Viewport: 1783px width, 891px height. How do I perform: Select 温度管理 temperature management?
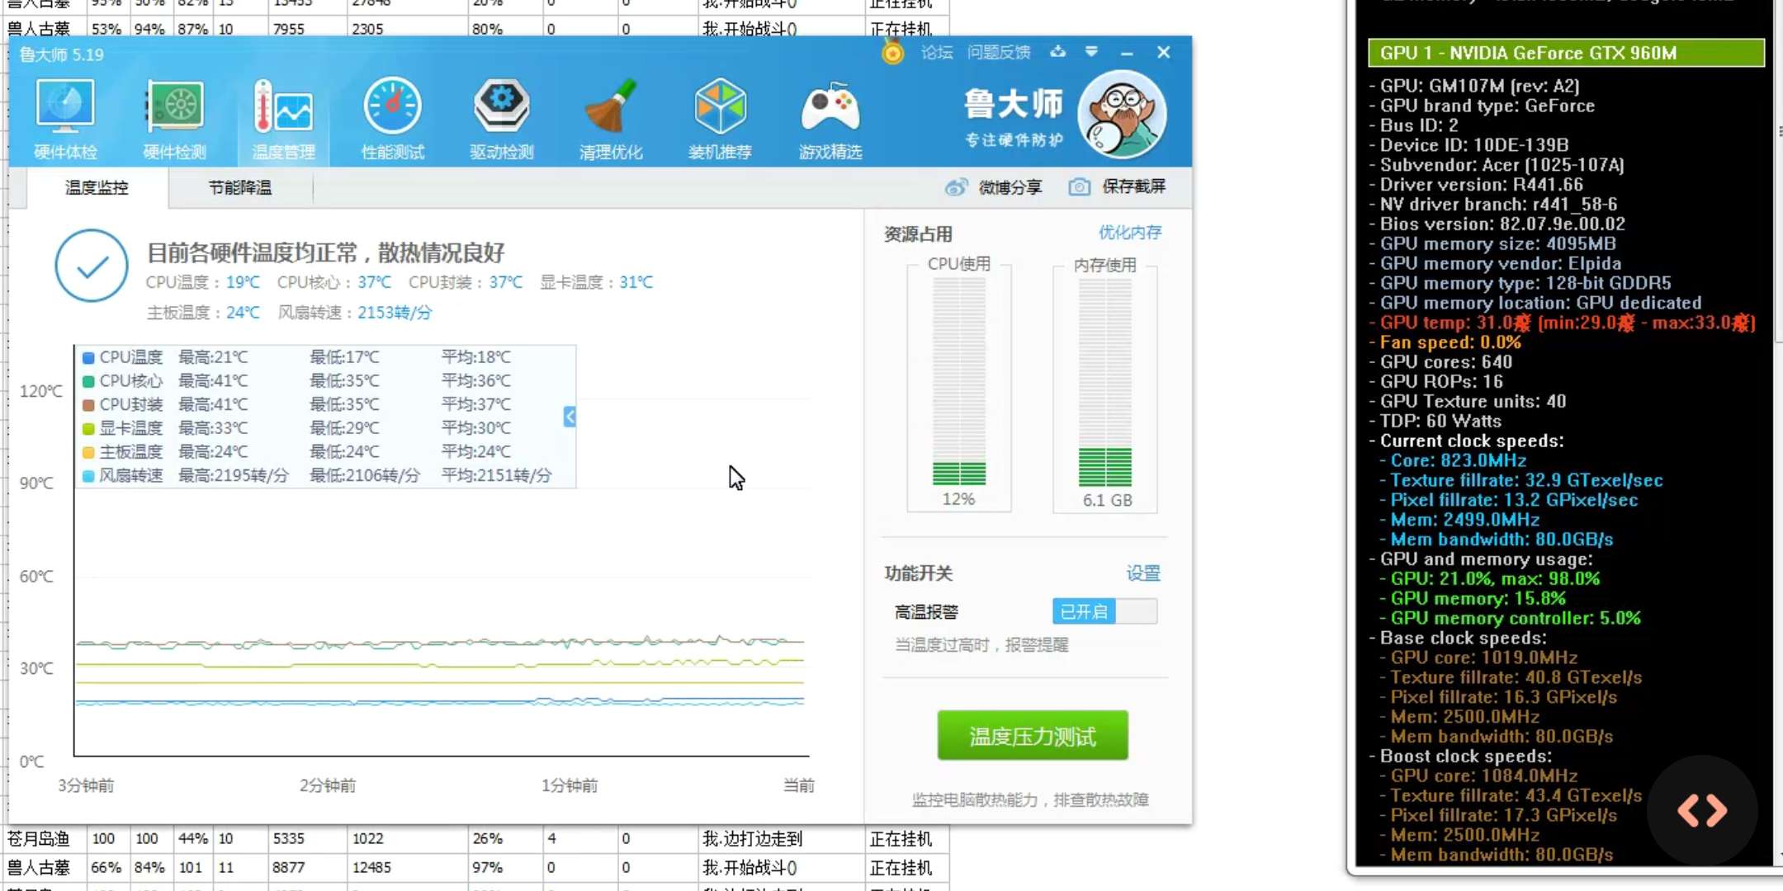pyautogui.click(x=283, y=119)
